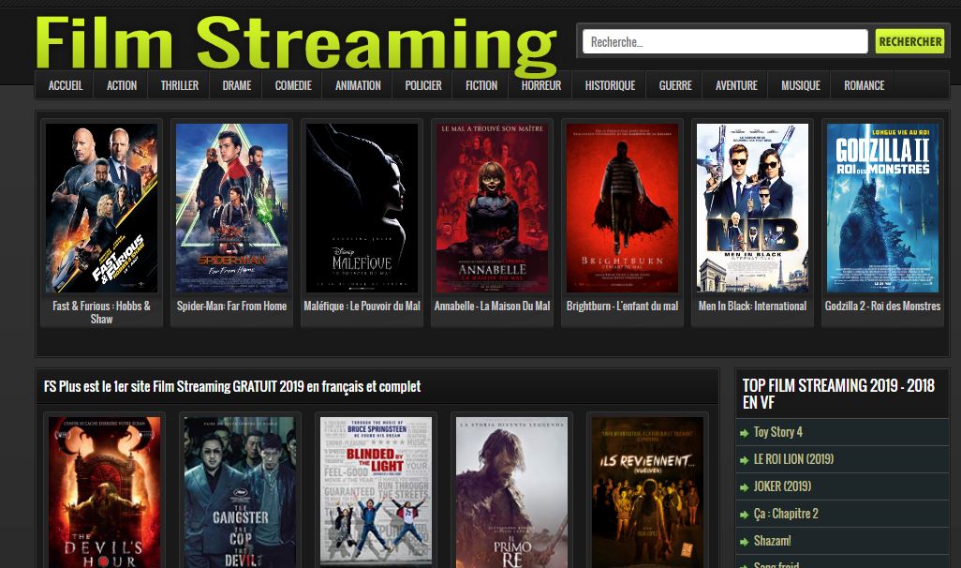
Task: Click the TOP FILM STREAMING 2019 - 2018 heading
Action: point(838,394)
